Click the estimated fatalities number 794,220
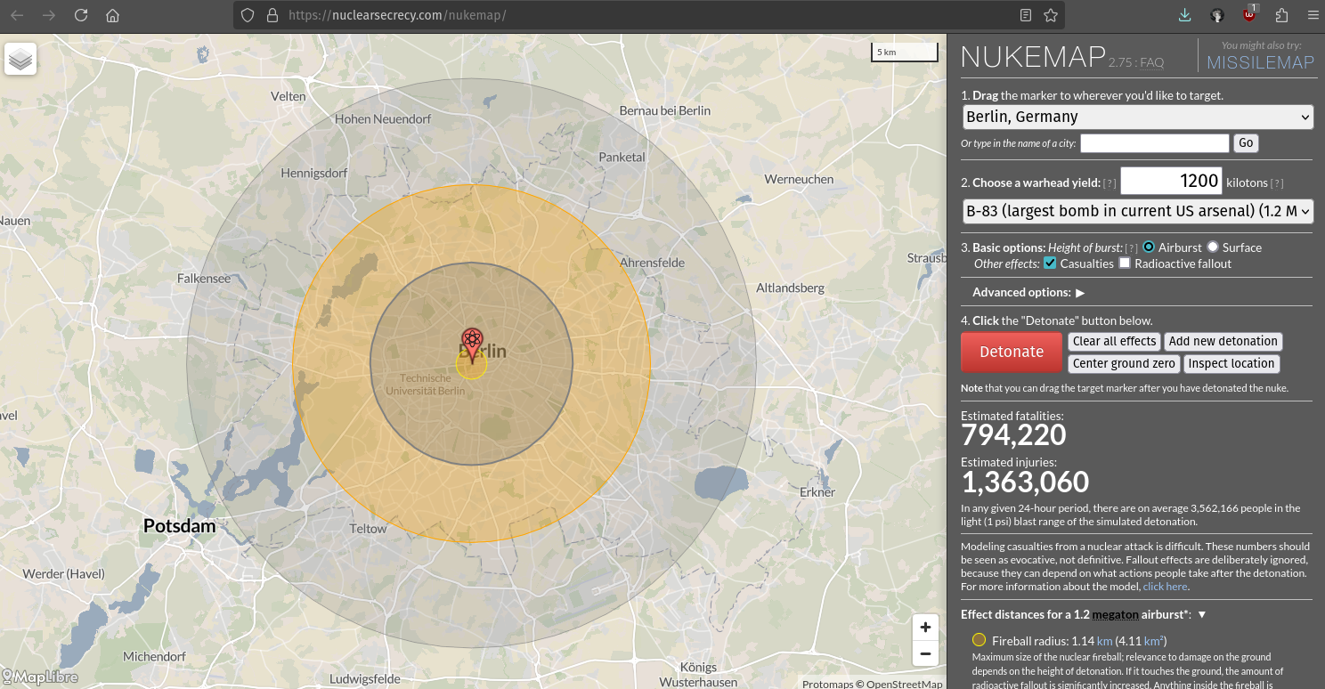The height and width of the screenshot is (689, 1325). tap(1013, 435)
